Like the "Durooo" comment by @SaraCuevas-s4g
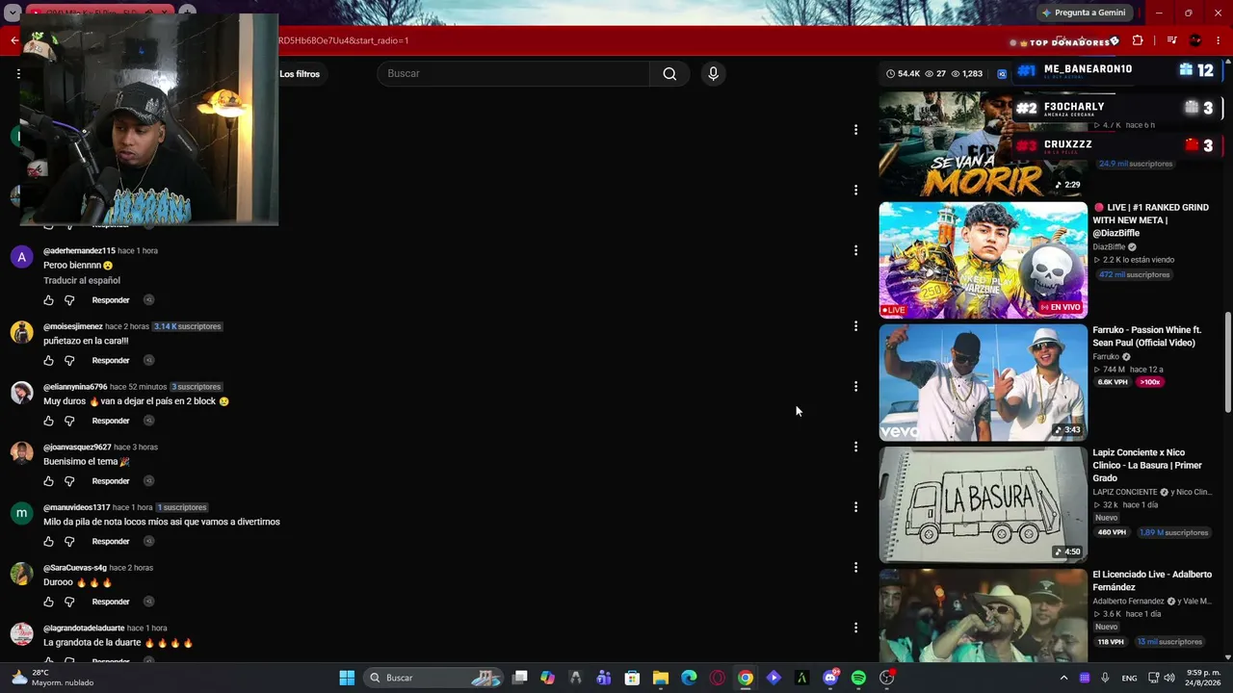Image resolution: width=1233 pixels, height=693 pixels. (49, 602)
